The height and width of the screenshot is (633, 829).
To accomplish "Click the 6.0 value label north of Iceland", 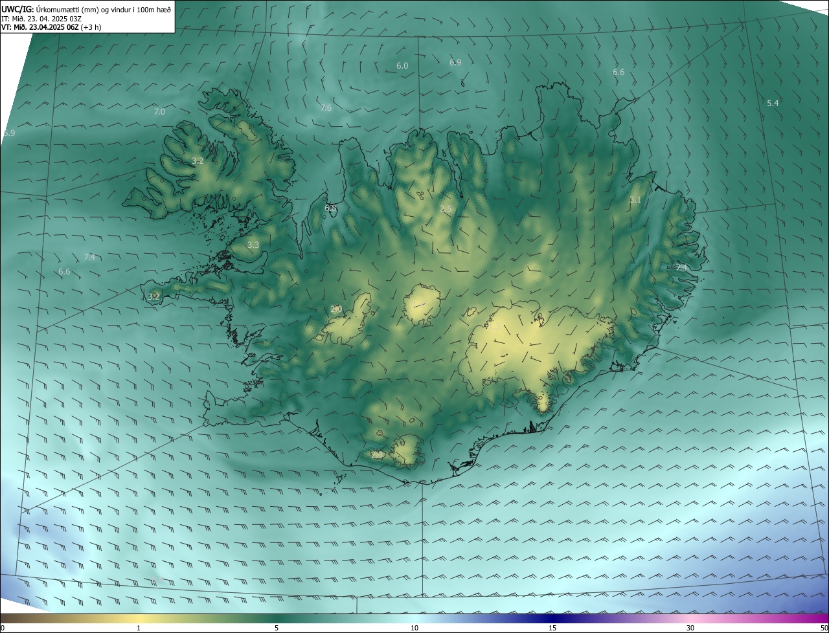I will 402,66.
